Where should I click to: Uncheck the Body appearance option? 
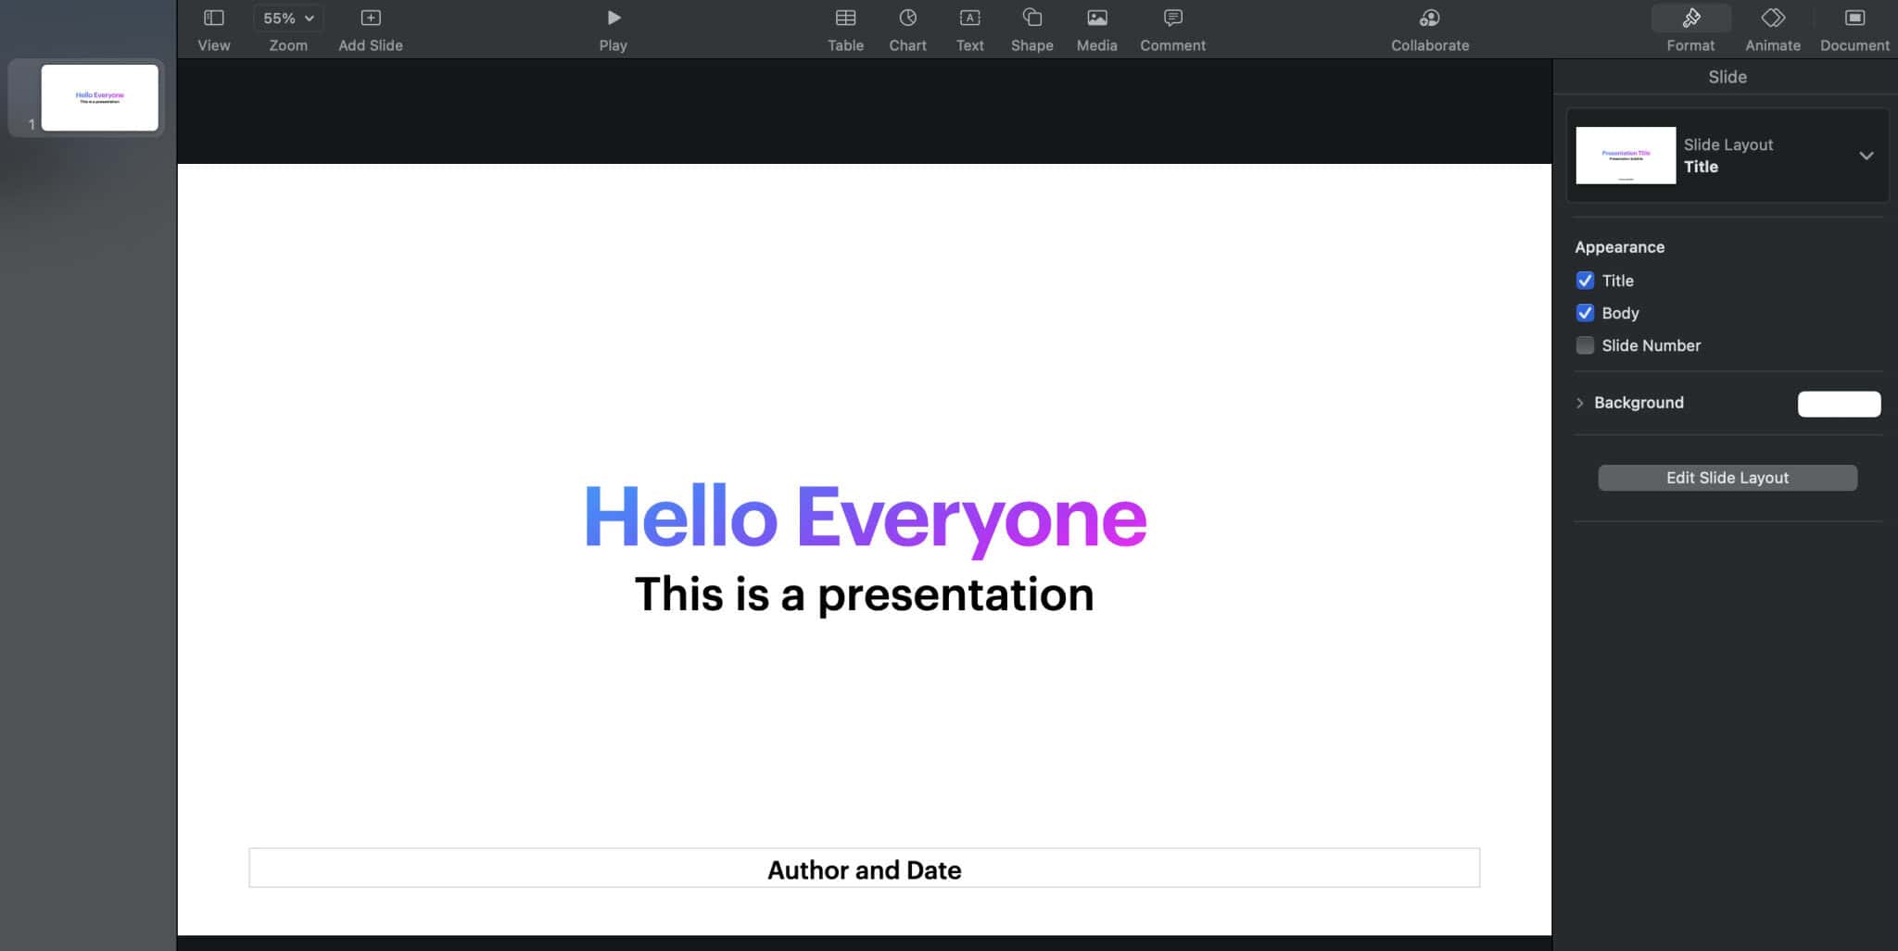[x=1586, y=313]
